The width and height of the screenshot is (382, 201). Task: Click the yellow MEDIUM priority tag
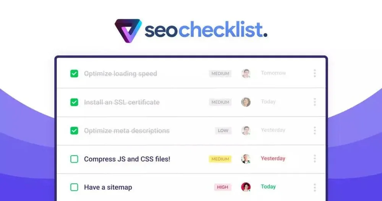220,159
